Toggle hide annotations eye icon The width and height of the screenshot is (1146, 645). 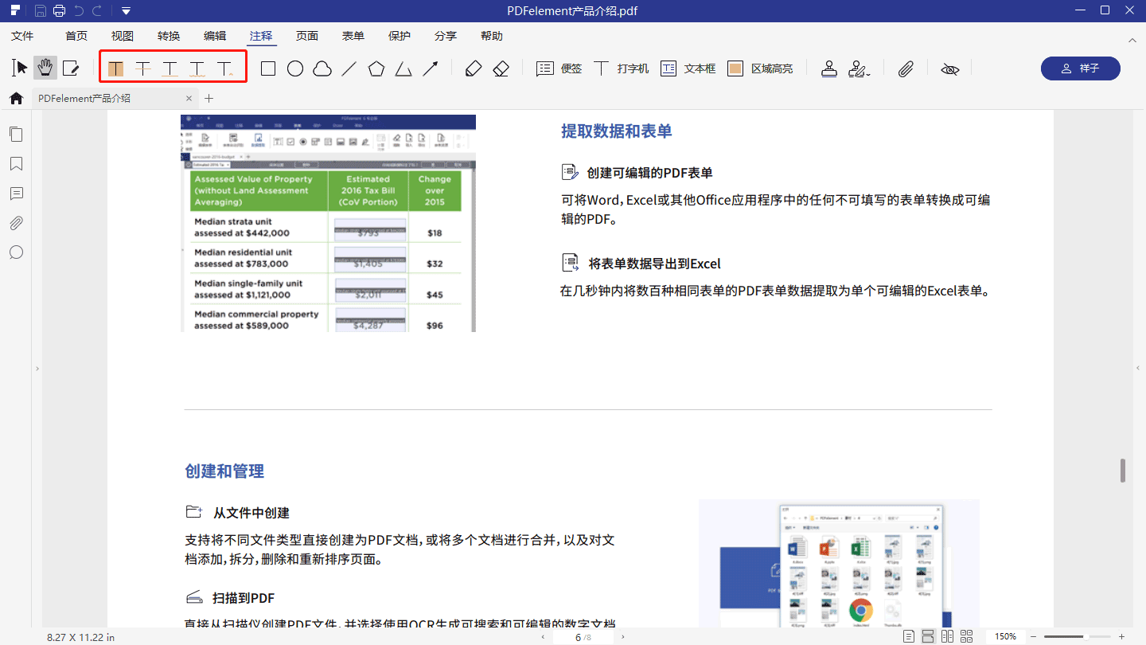click(950, 69)
